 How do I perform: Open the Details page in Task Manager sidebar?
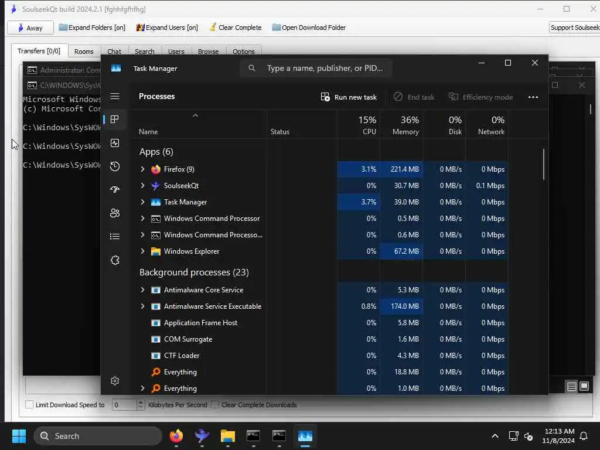pos(115,237)
